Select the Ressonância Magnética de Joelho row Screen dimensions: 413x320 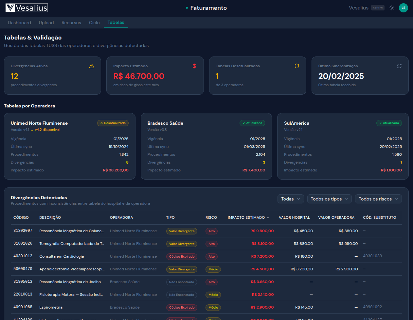pyautogui.click(x=70, y=282)
